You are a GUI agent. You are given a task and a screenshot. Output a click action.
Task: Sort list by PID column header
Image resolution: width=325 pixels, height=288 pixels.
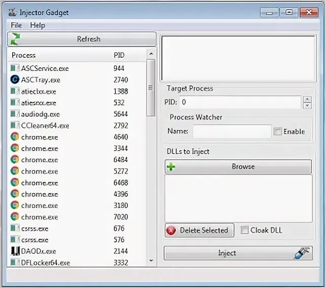pos(119,55)
